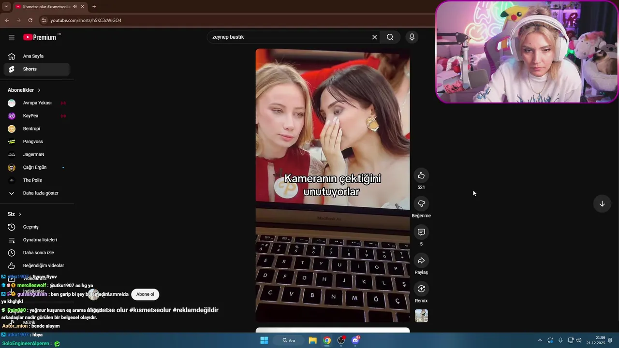Open the Pangvoss channel
This screenshot has height=348, width=619.
[37, 142]
